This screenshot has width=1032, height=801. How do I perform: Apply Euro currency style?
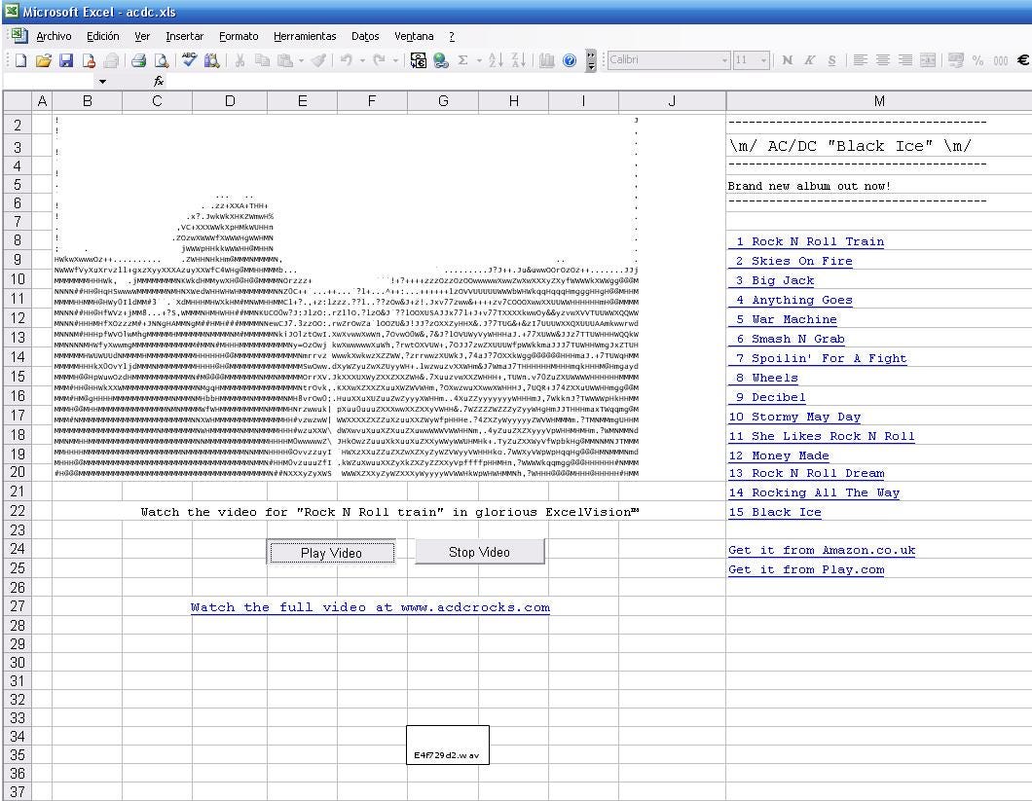tap(1023, 60)
